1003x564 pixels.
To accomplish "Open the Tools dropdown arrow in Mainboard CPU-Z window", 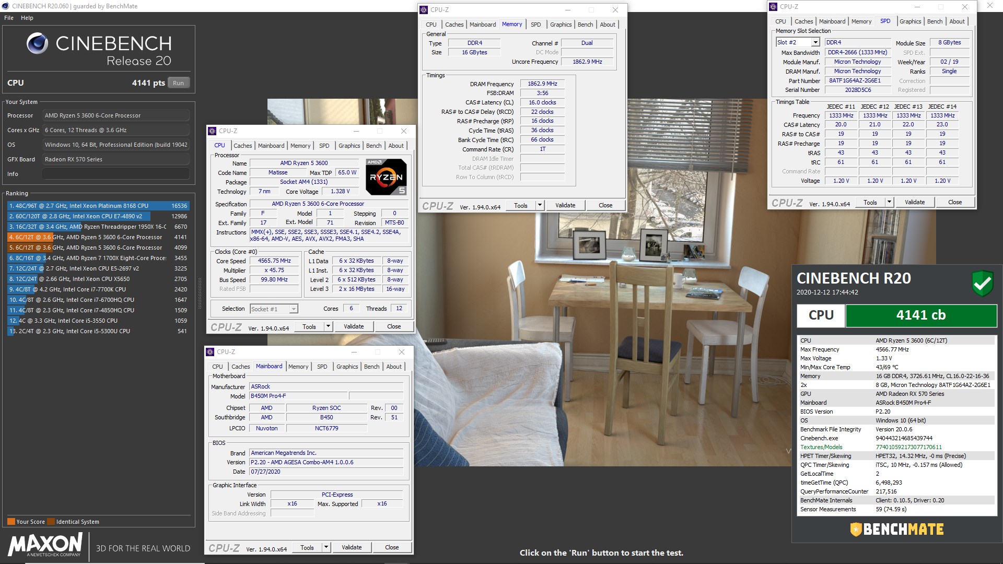I will pyautogui.click(x=326, y=547).
